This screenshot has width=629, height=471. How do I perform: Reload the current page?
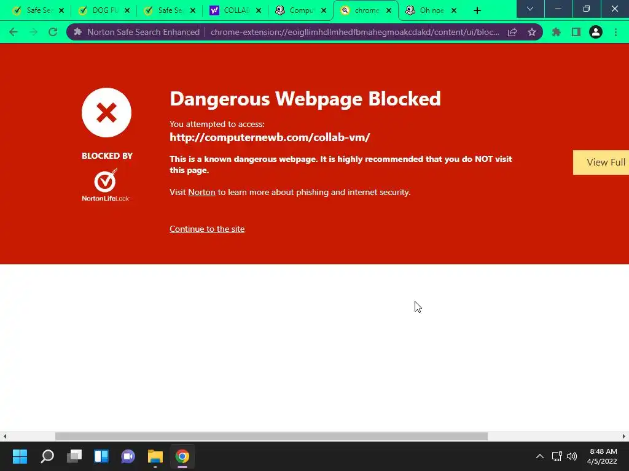pos(53,32)
